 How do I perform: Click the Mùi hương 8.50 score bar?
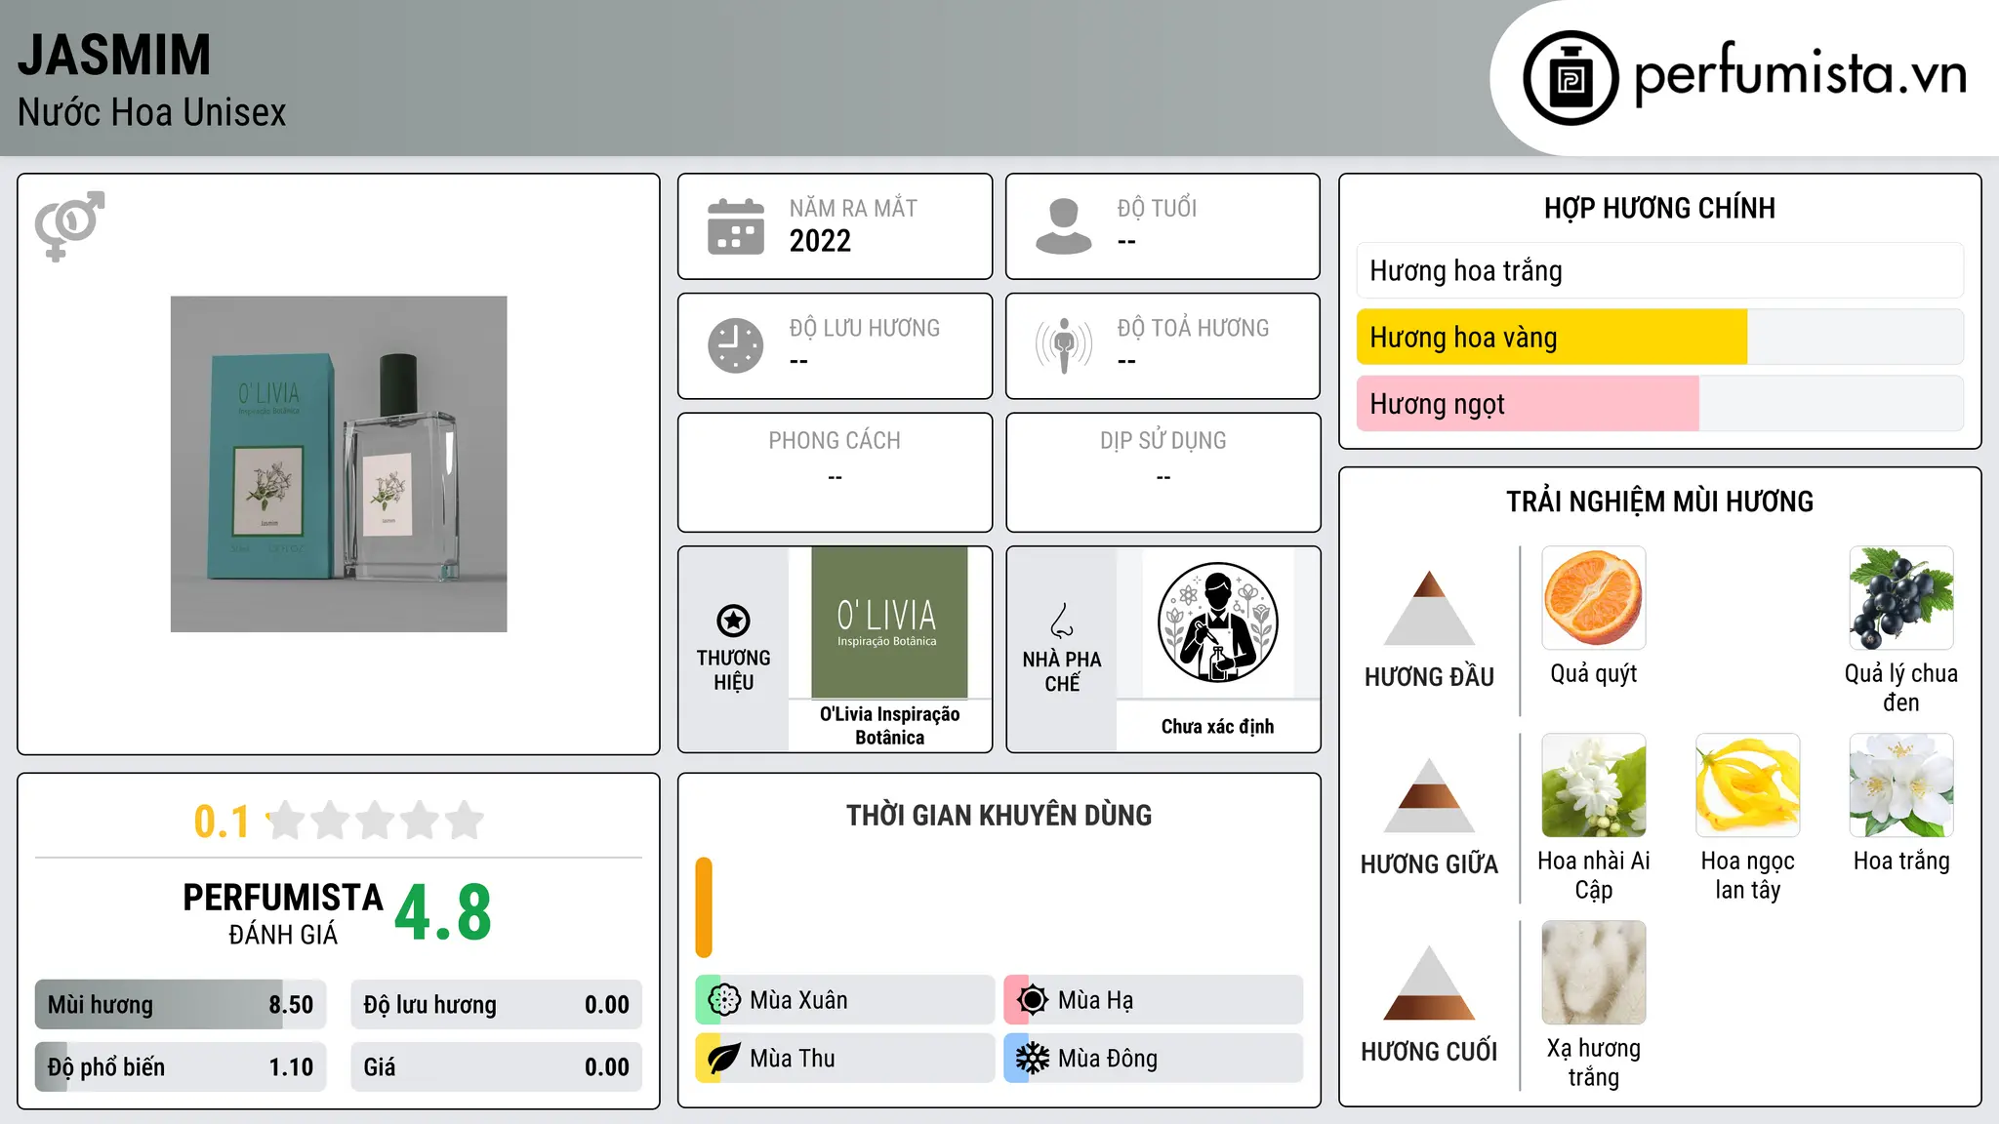pos(181,1004)
